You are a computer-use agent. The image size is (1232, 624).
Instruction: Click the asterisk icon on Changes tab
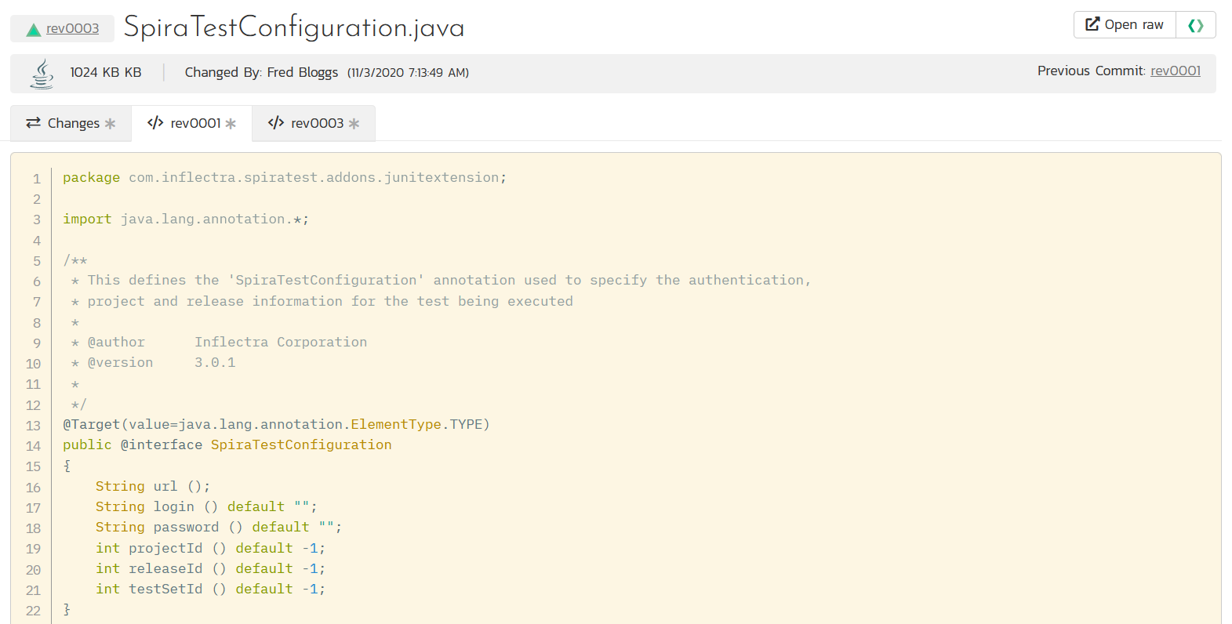coord(111,124)
